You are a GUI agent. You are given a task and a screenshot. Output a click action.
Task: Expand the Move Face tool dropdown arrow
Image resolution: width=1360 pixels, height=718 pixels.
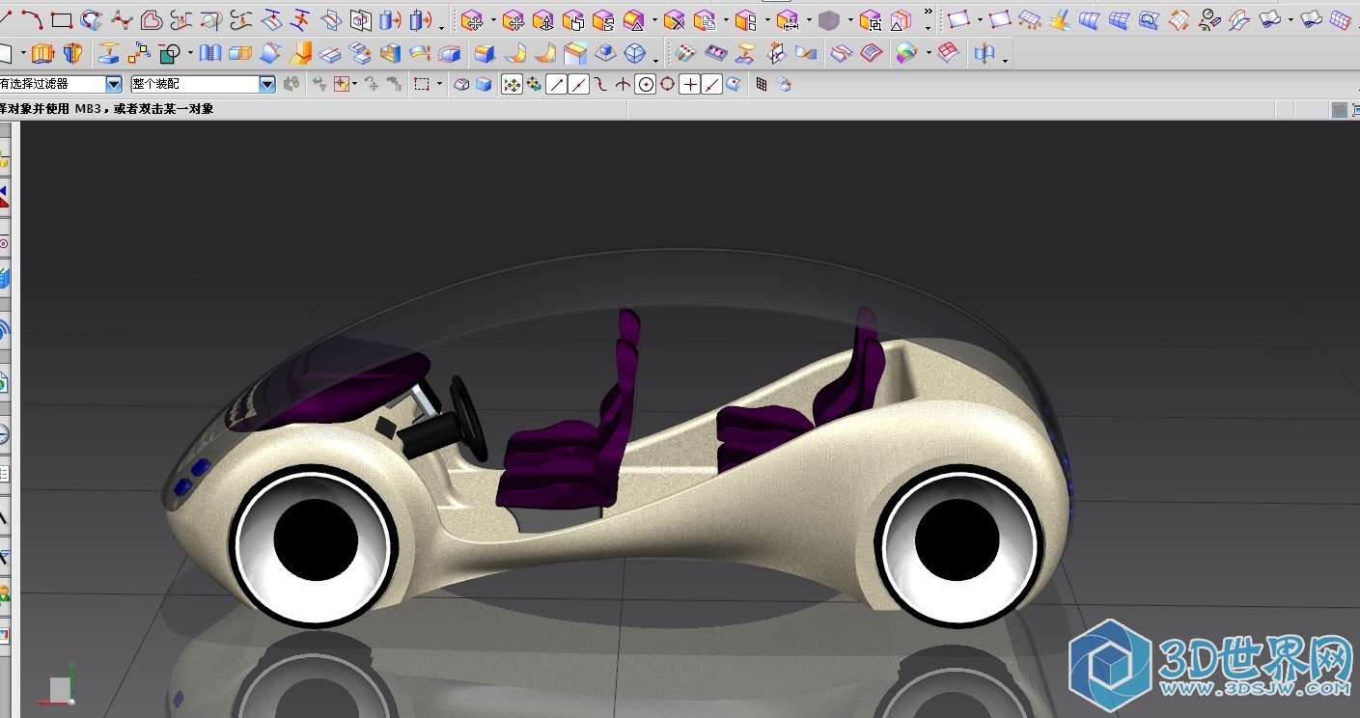(x=492, y=20)
